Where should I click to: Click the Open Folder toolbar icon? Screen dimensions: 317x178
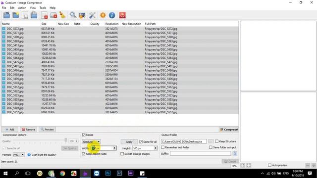tap(16, 15)
